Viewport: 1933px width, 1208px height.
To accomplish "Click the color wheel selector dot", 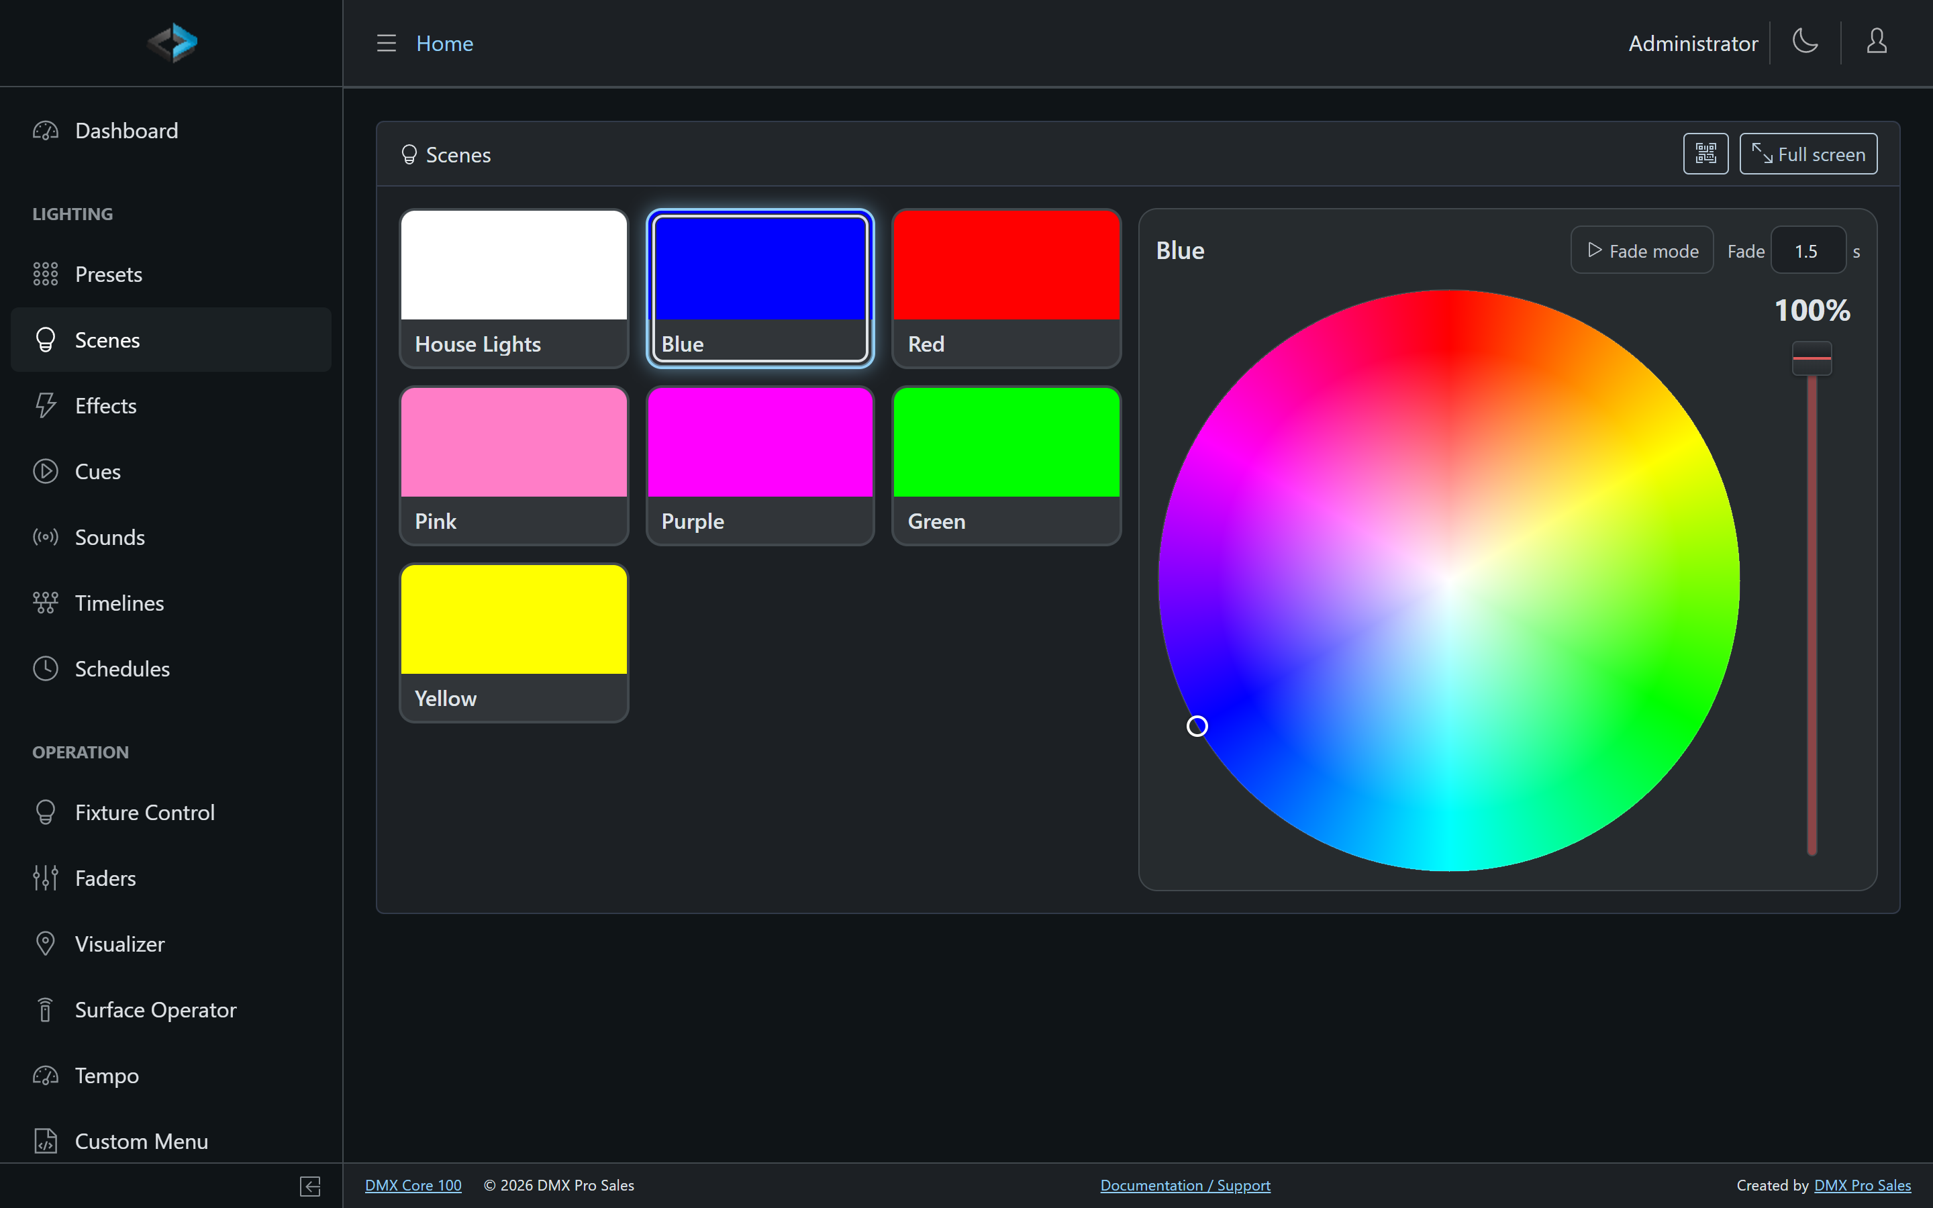I will (x=1197, y=726).
